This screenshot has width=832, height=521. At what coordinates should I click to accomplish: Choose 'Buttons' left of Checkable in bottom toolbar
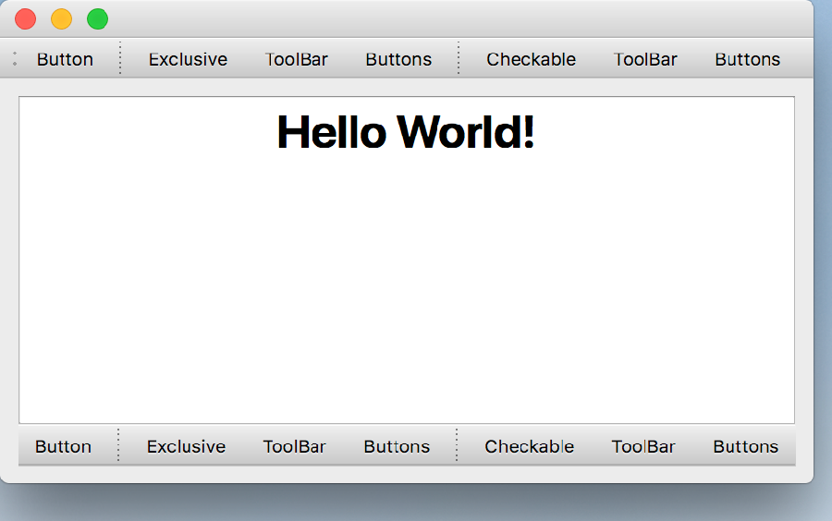coord(397,446)
